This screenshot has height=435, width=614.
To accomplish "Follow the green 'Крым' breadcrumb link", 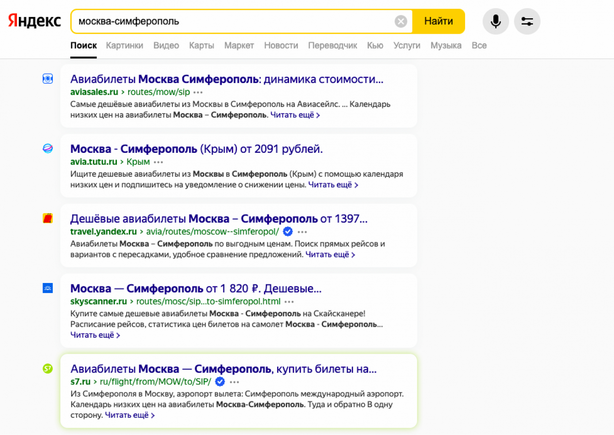I will point(138,162).
